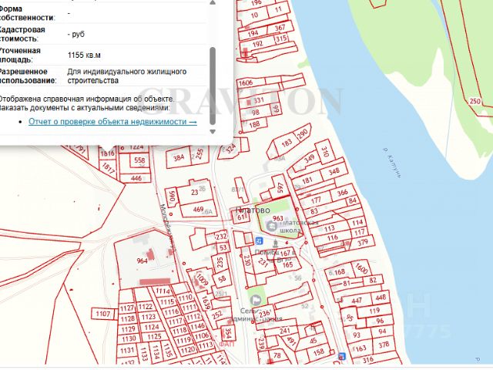This screenshot has height=370, width=493.
Task: Select the 'Для индивидуального жилищного строительства' text
Action: pyautogui.click(x=126, y=76)
